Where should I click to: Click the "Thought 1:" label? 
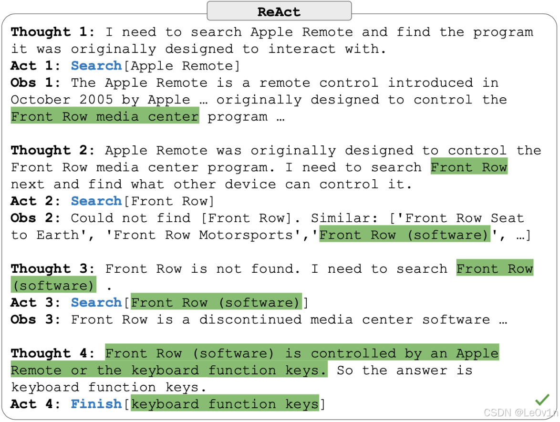point(52,32)
